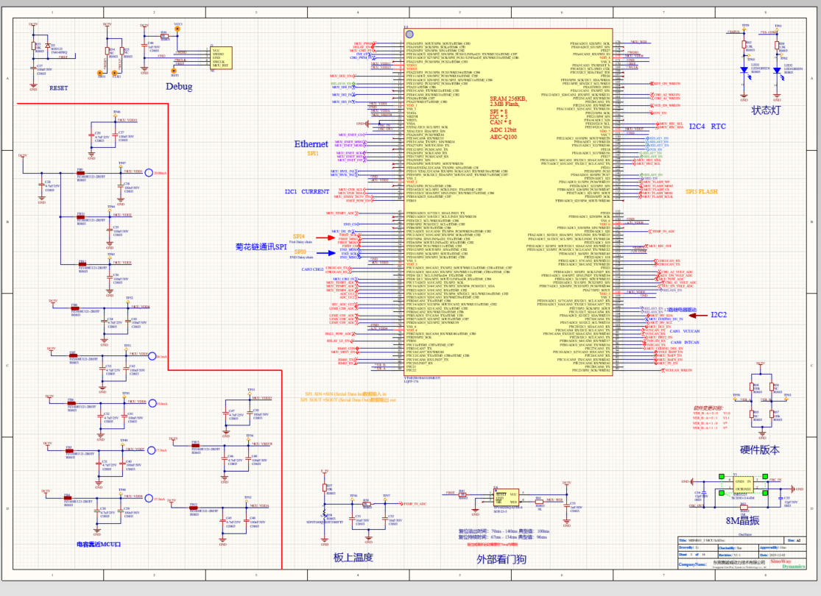Click the Debug section title text
This screenshot has width=821, height=596.
tap(179, 87)
